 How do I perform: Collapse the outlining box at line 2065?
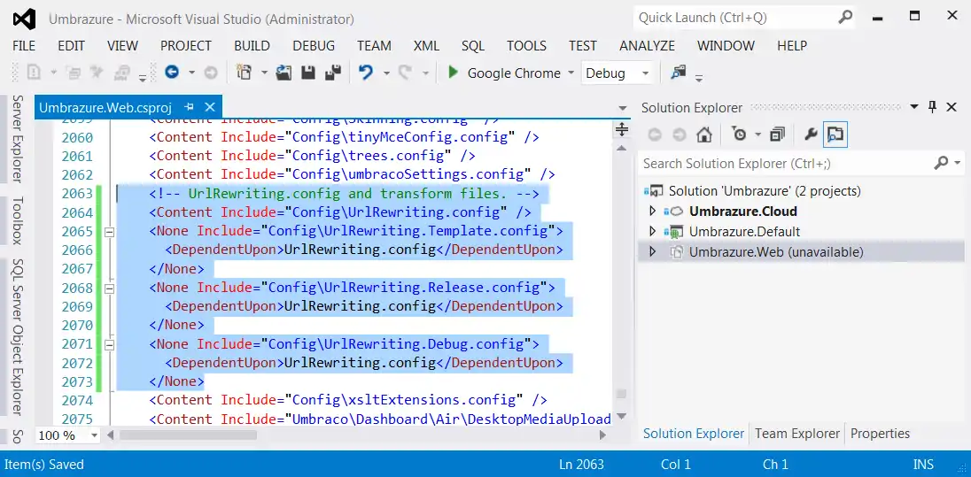[110, 232]
